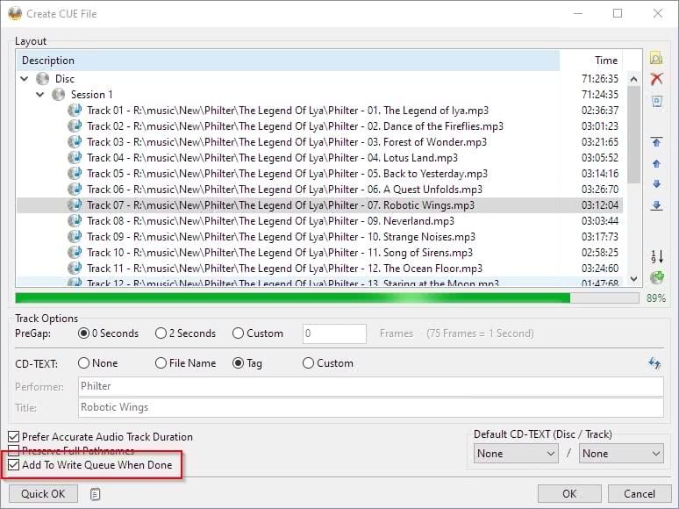The width and height of the screenshot is (679, 509).
Task: Click the red X remove item icon
Action: click(656, 79)
